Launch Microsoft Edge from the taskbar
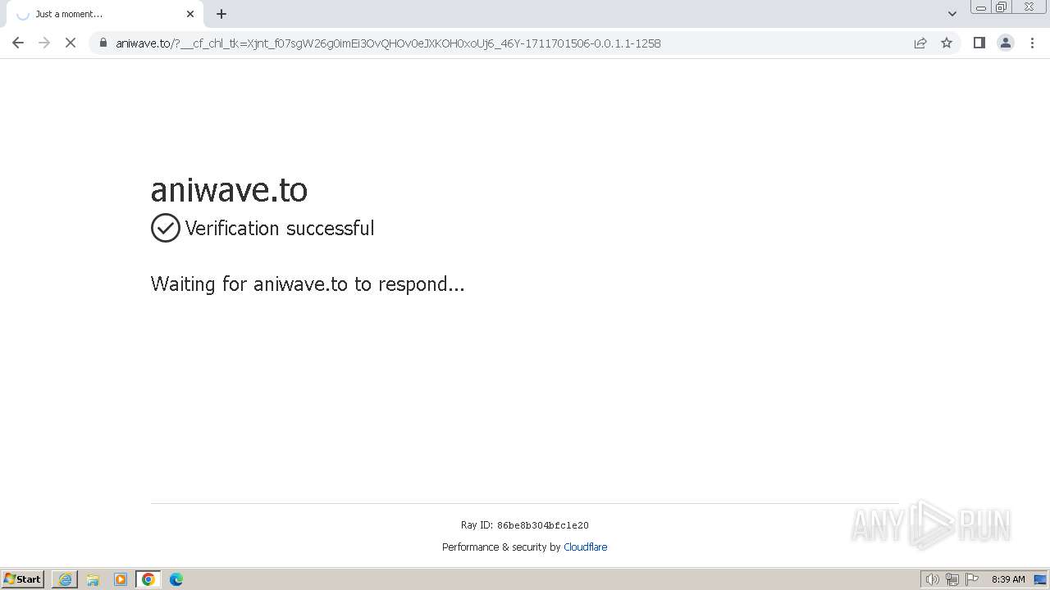This screenshot has height=590, width=1050. pos(176,579)
